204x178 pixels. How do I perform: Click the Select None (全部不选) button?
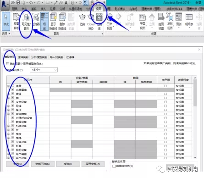pos(43,164)
